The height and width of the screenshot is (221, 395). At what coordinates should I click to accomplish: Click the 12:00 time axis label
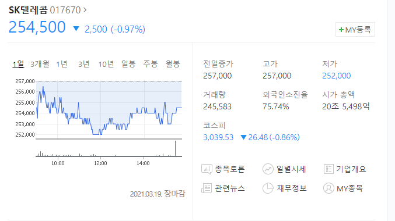[100, 163]
